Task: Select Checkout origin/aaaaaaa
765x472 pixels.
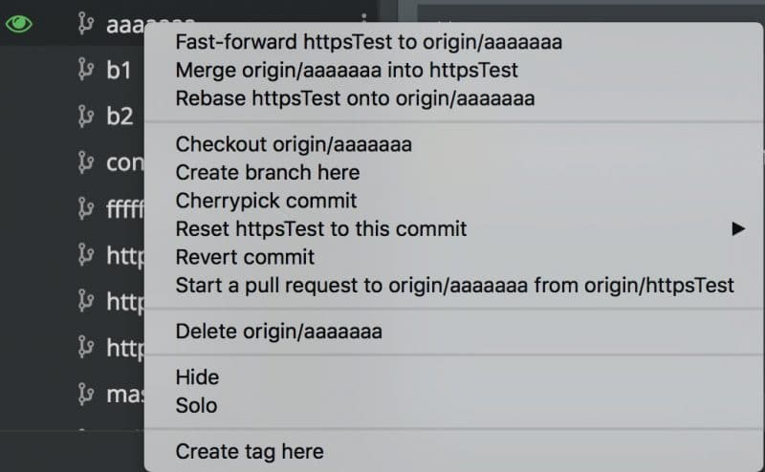Action: 294,144
